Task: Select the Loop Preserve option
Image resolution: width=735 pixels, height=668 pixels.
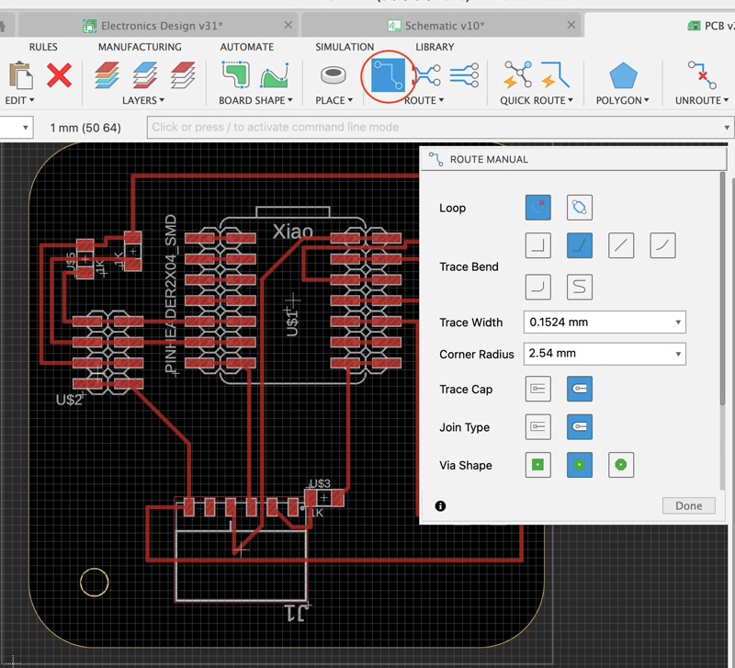Action: (x=580, y=208)
